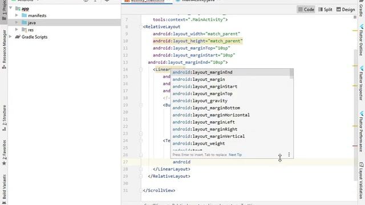Open the Structure tool window
365x205 pixels.
click(4, 118)
